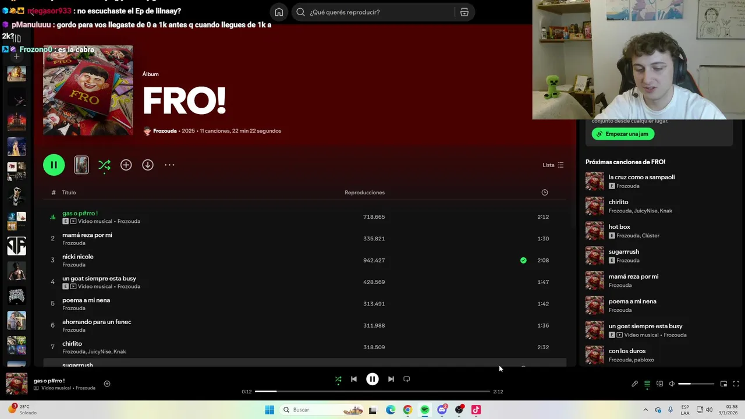Click the 'Empezar una jam' button
The image size is (745, 419).
pos(623,134)
